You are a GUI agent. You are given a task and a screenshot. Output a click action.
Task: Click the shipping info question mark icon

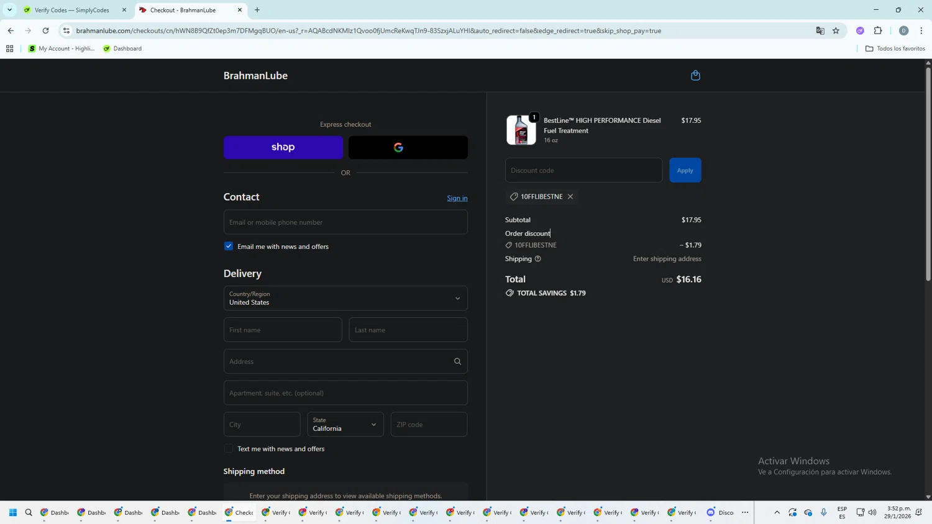538,259
